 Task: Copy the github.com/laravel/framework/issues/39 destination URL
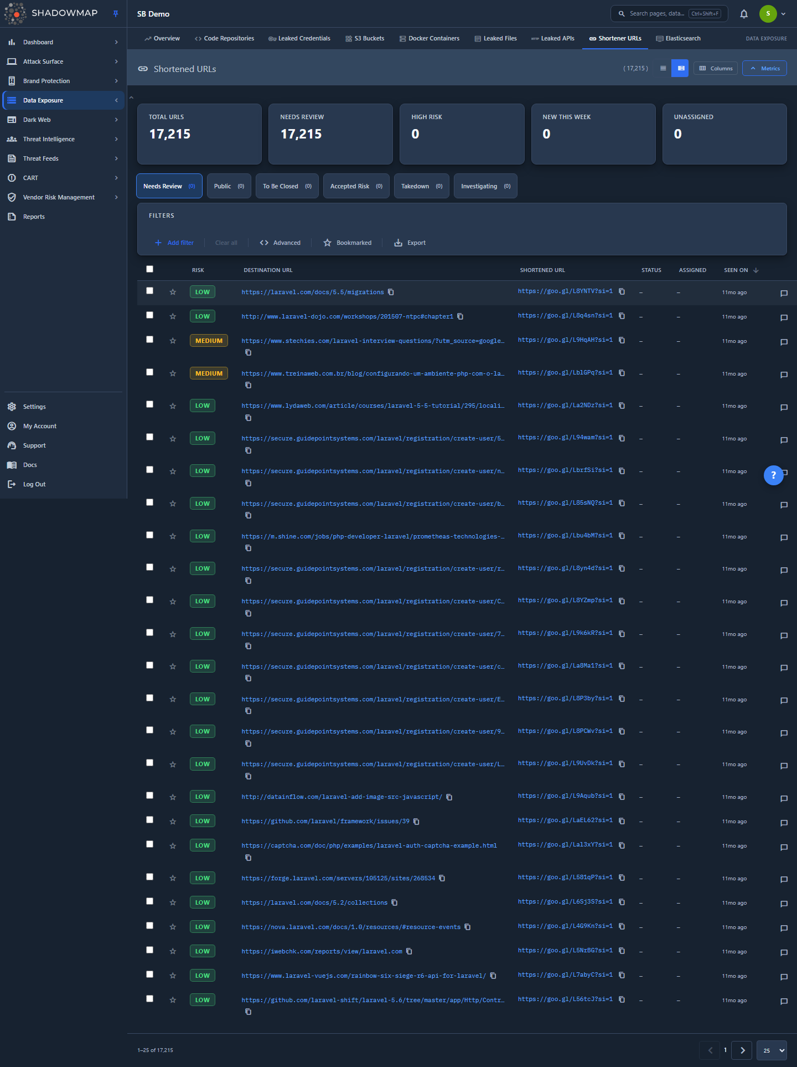tap(416, 822)
